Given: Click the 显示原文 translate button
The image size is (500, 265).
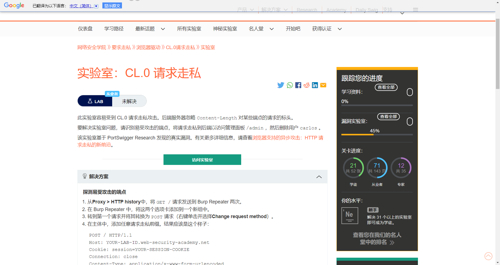Looking at the screenshot, I should coord(112,5).
